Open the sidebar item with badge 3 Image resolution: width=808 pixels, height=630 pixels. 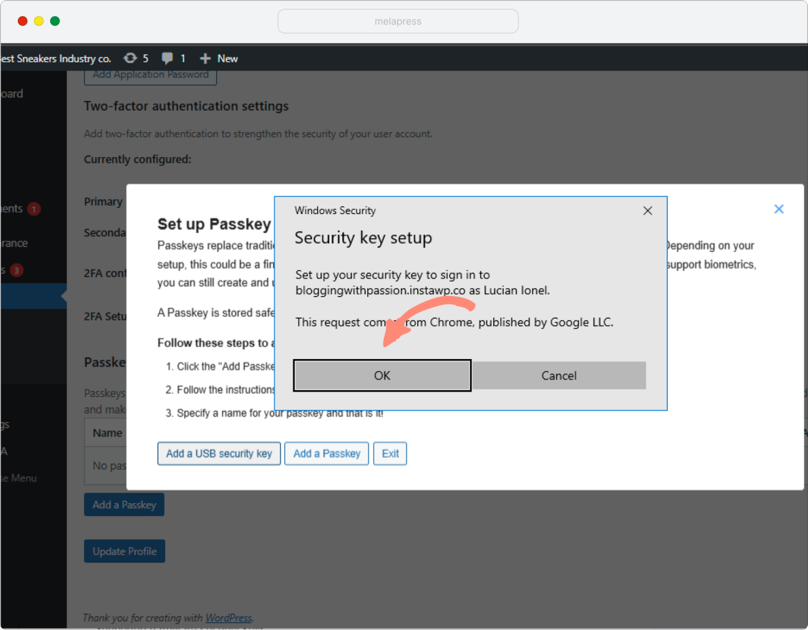pos(12,270)
